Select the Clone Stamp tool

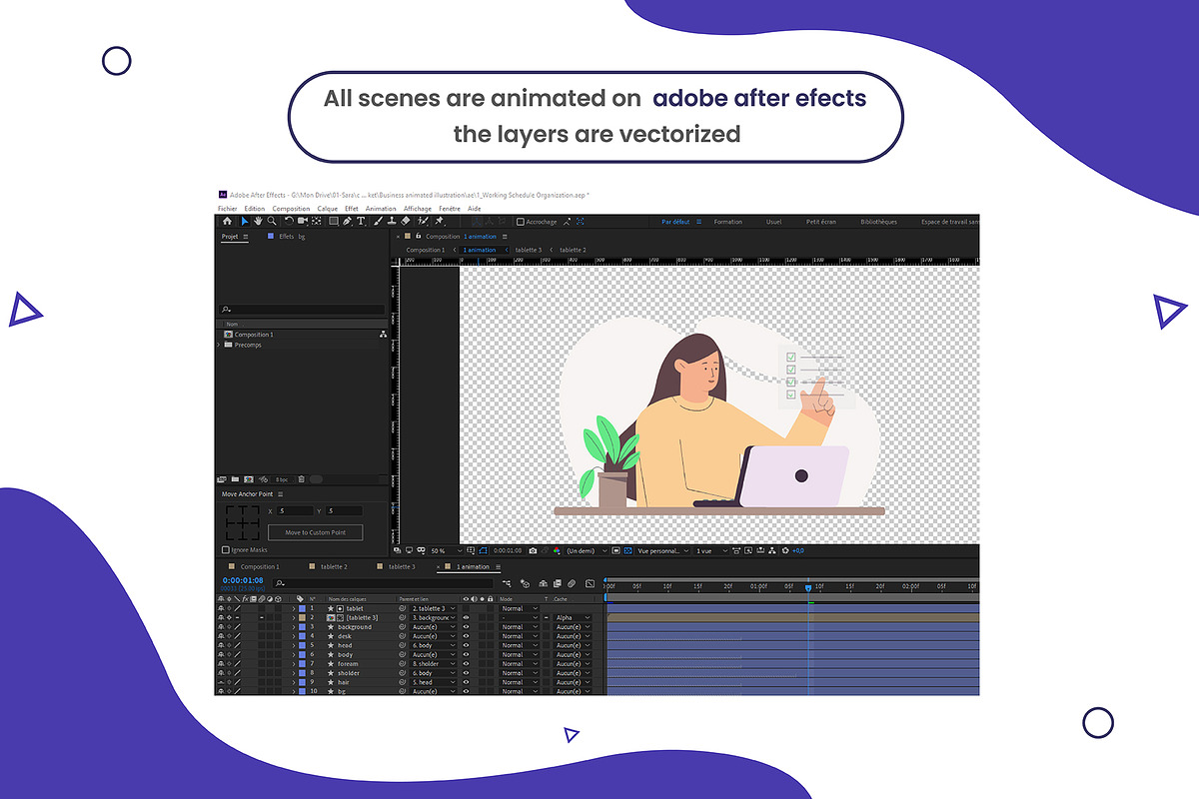click(x=392, y=222)
